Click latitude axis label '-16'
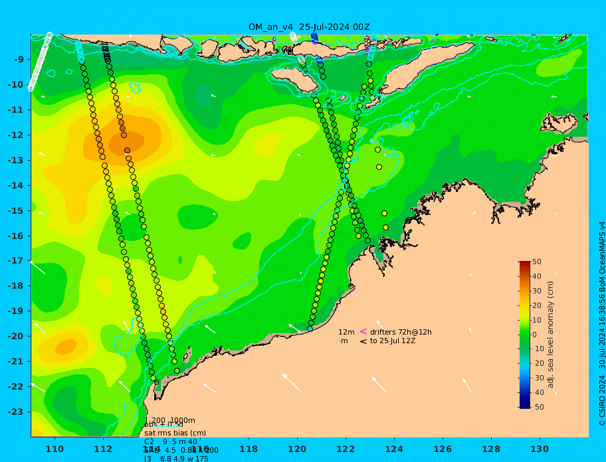Image resolution: width=606 pixels, height=462 pixels. click(16, 236)
